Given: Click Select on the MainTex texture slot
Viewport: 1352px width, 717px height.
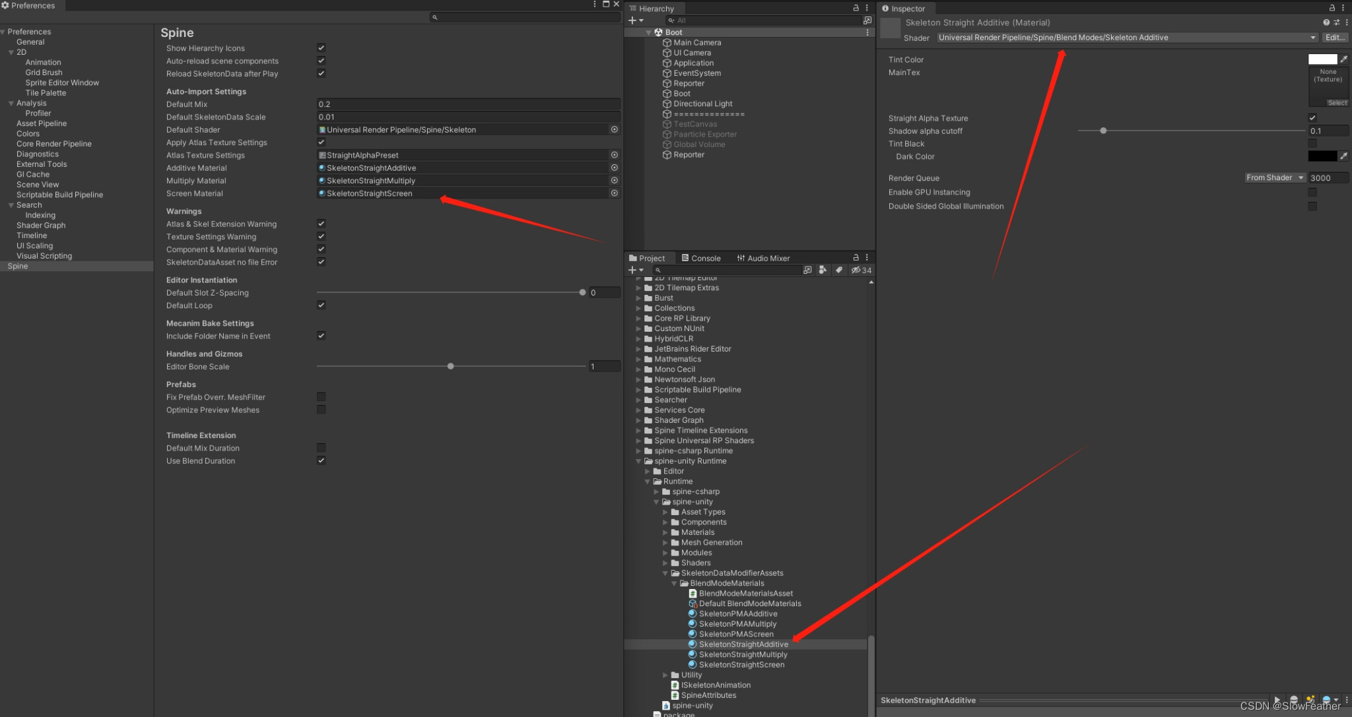Looking at the screenshot, I should [1337, 102].
